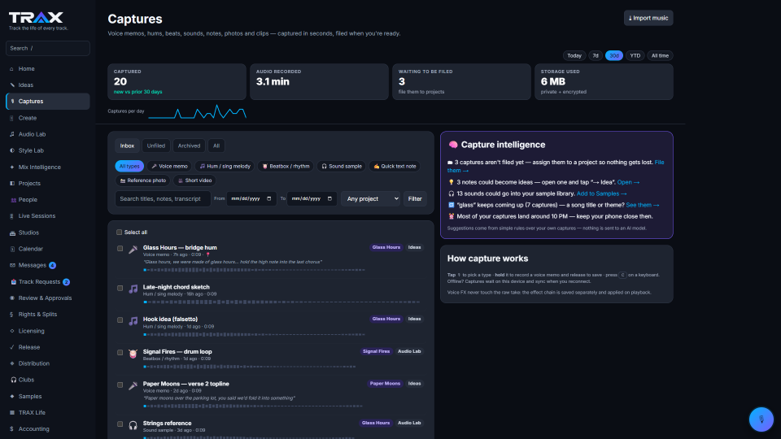Select the YTD time range
The image size is (781, 439).
635,56
